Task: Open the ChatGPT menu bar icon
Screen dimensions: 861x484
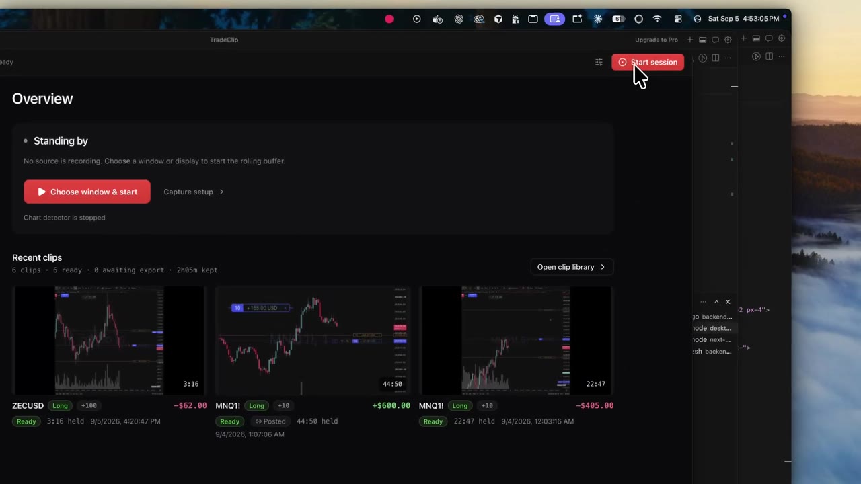Action: tap(459, 19)
